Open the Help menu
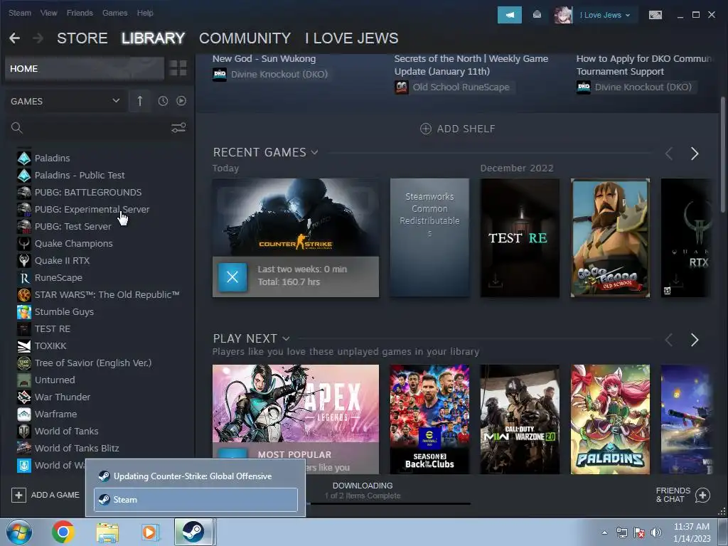The height and width of the screenshot is (546, 728). [145, 13]
